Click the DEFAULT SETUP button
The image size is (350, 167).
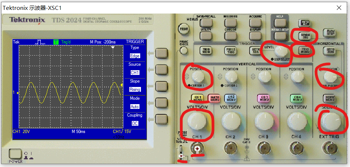[x=280, y=35]
